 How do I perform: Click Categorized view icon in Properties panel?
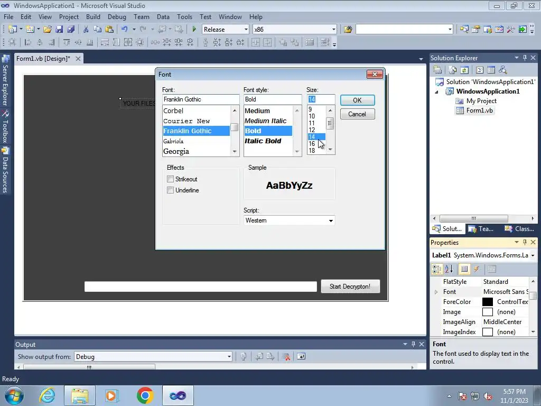[x=437, y=269]
